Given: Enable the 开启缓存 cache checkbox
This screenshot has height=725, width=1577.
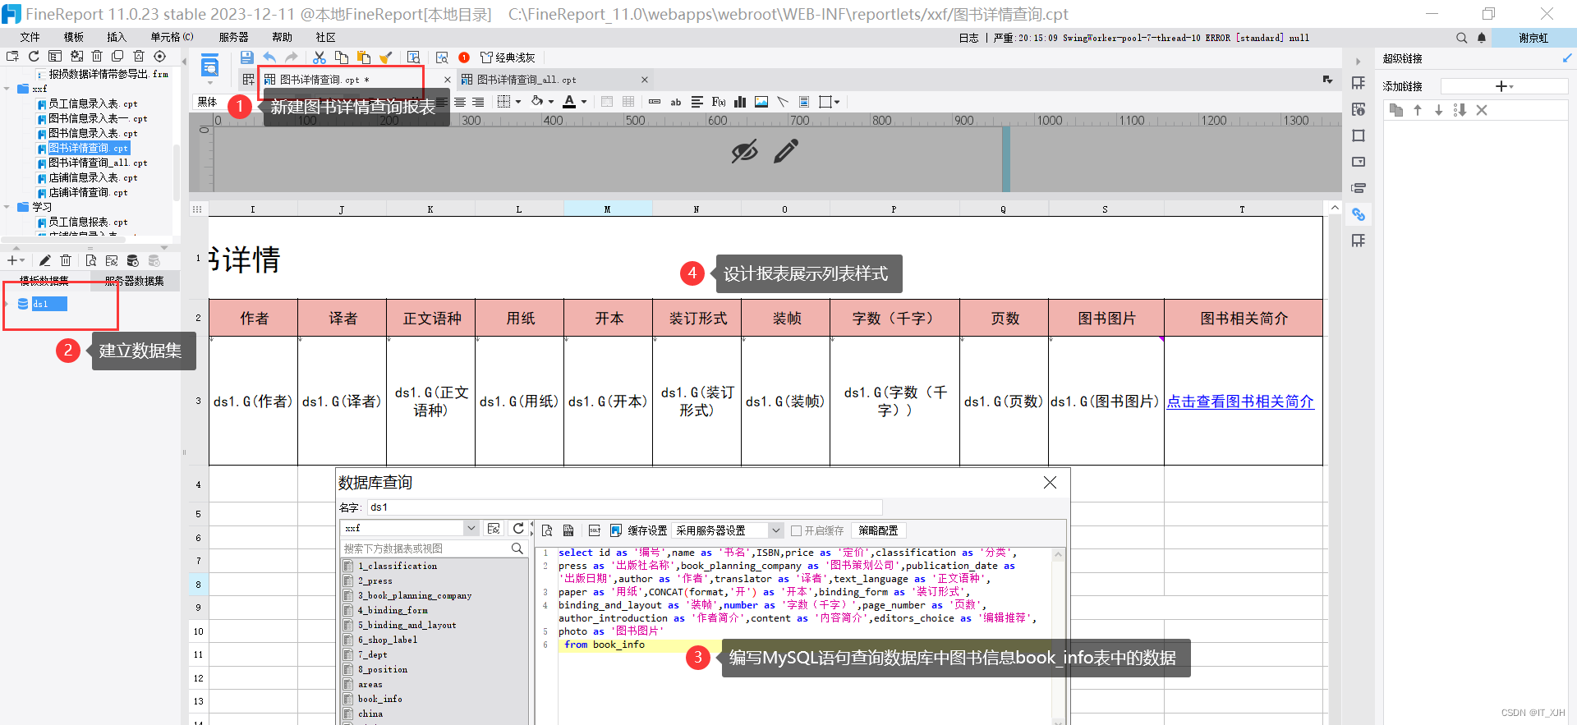Looking at the screenshot, I should click(x=796, y=530).
